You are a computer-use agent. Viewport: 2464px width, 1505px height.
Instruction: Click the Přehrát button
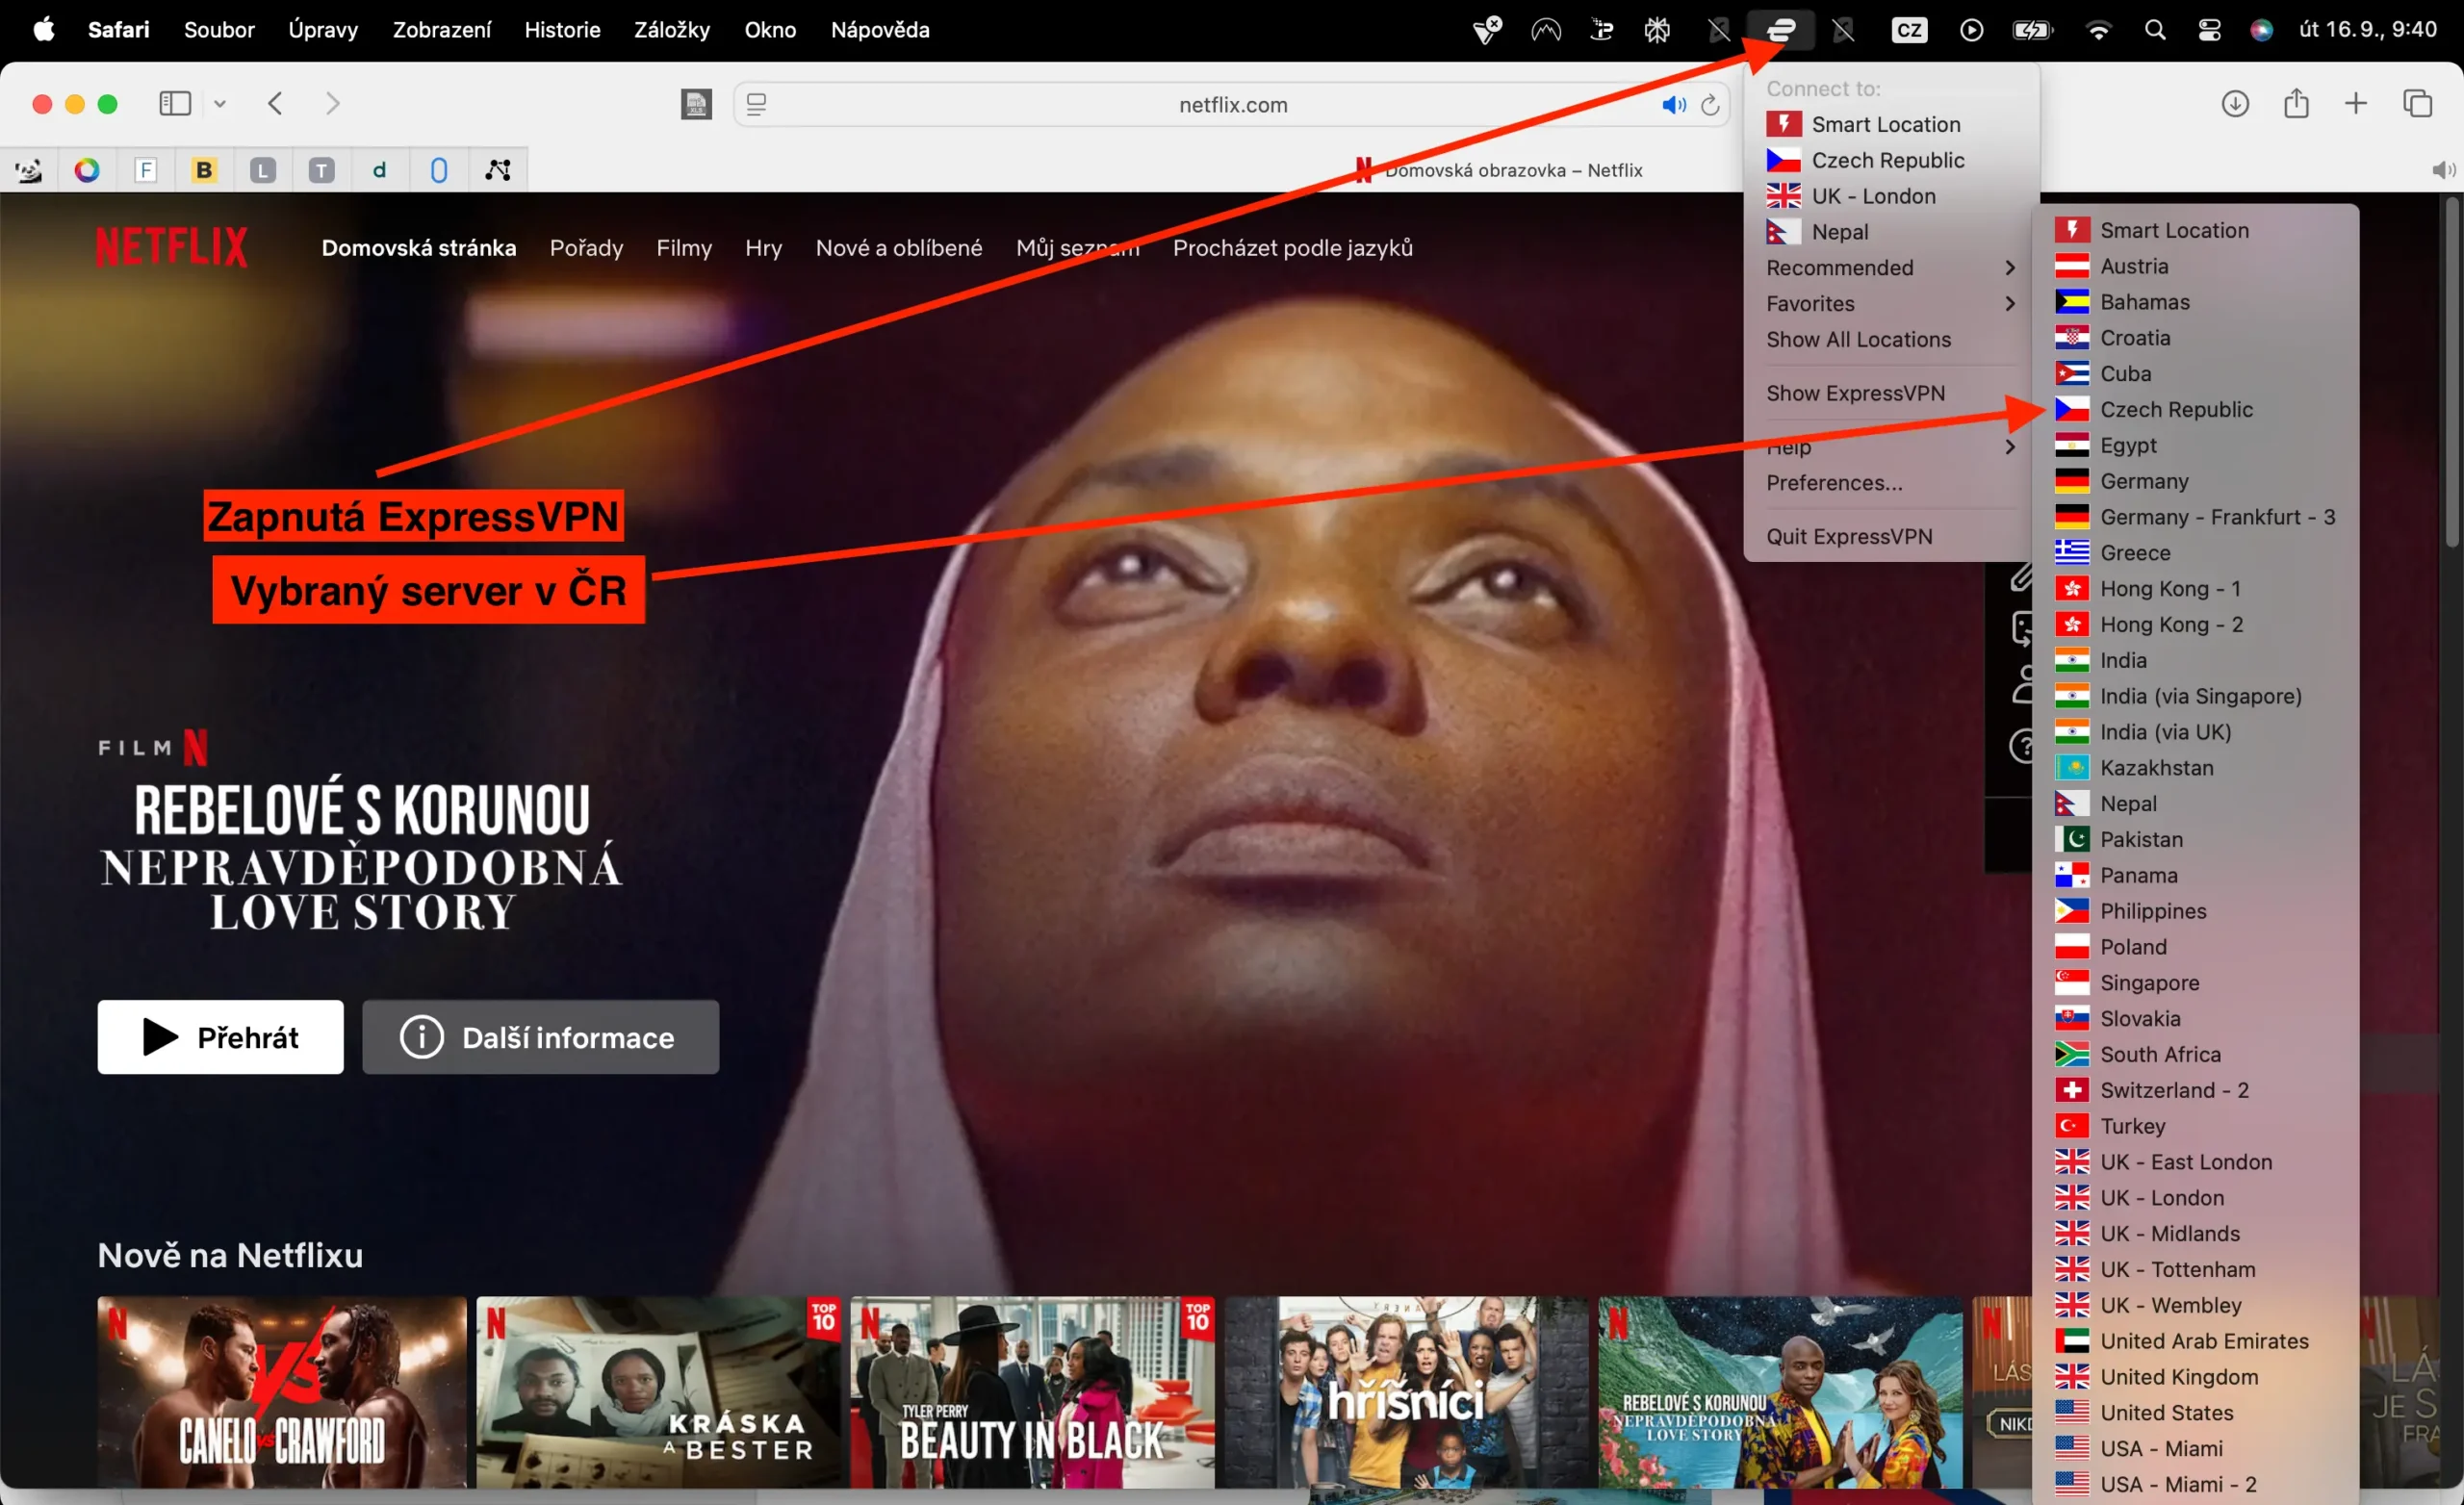[220, 1037]
